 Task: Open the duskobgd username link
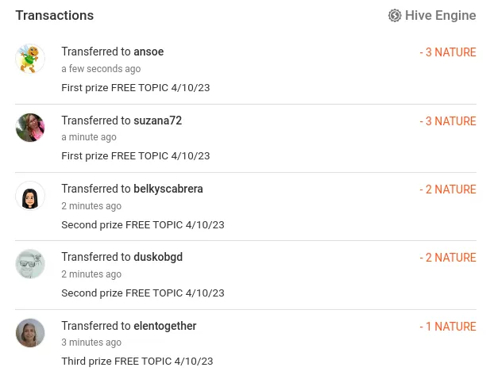(x=158, y=257)
